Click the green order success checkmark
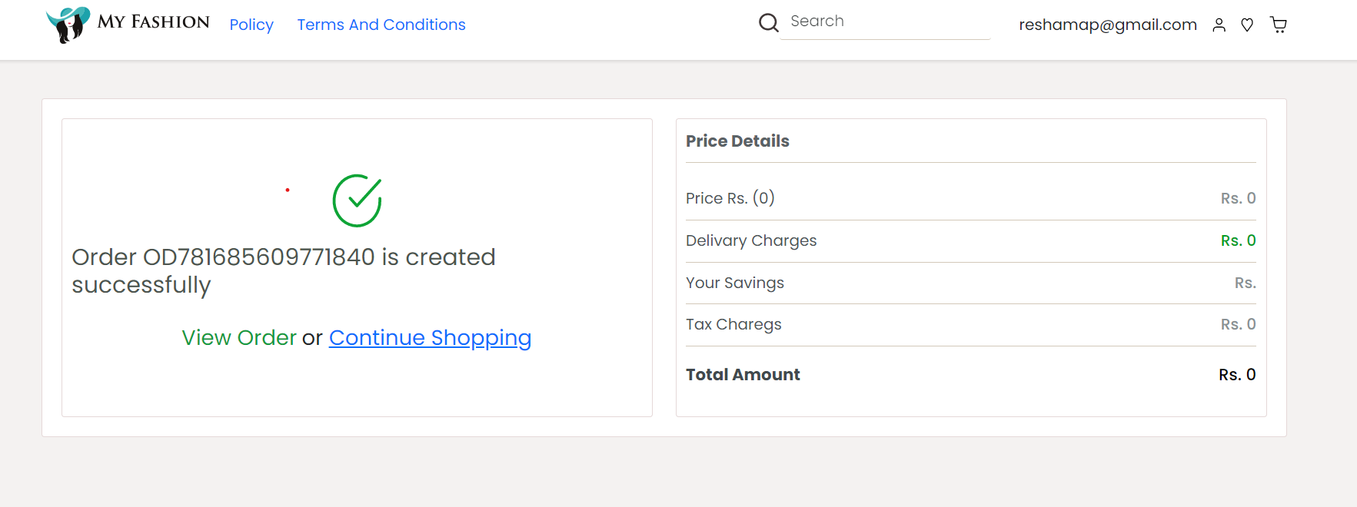This screenshot has height=507, width=1357. (357, 200)
